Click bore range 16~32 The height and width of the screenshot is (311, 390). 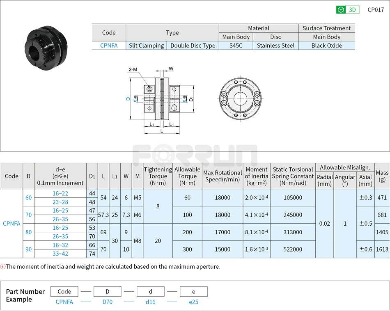click(x=60, y=245)
